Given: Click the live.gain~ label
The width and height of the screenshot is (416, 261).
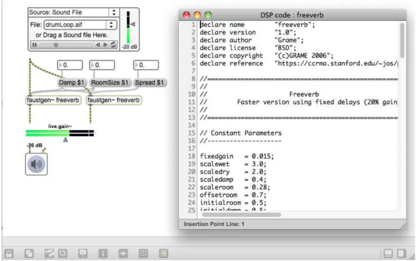Looking at the screenshot, I should (x=60, y=126).
